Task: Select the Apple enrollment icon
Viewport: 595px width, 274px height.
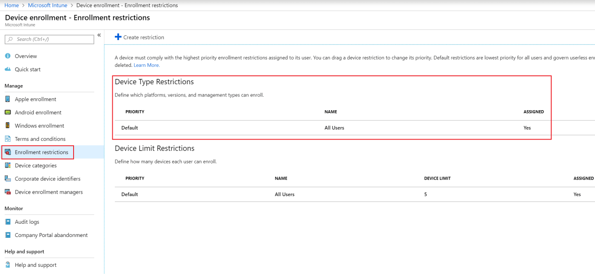Action: click(7, 99)
